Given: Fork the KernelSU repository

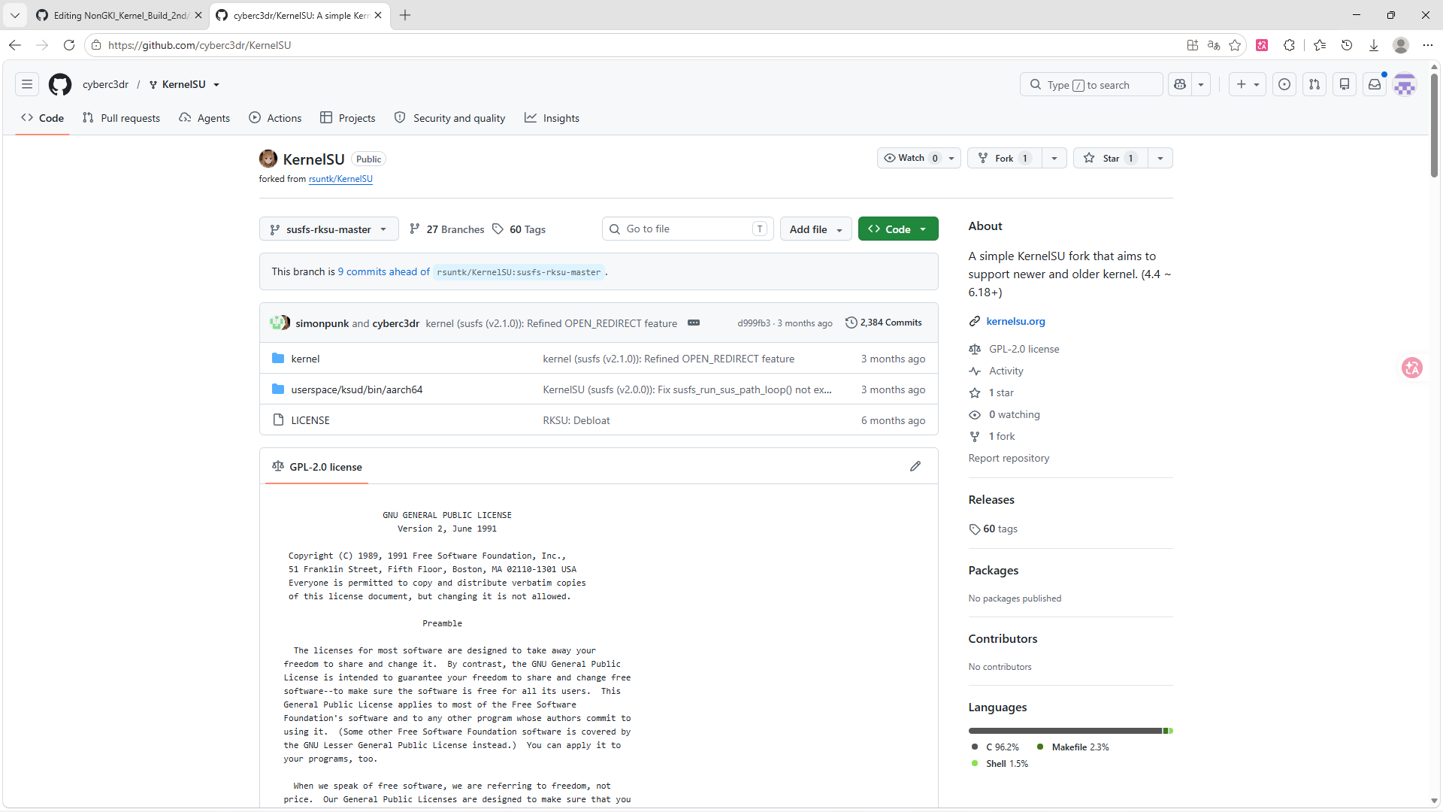Looking at the screenshot, I should [1005, 158].
